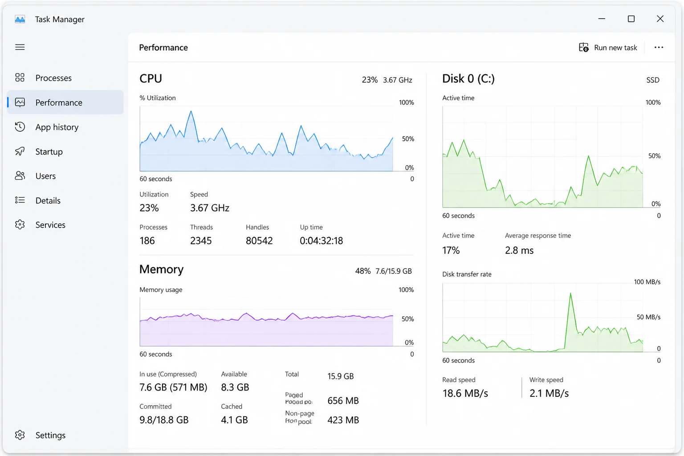Click the Services gear icon
Screen dimensions: 684x456
pyautogui.click(x=20, y=224)
